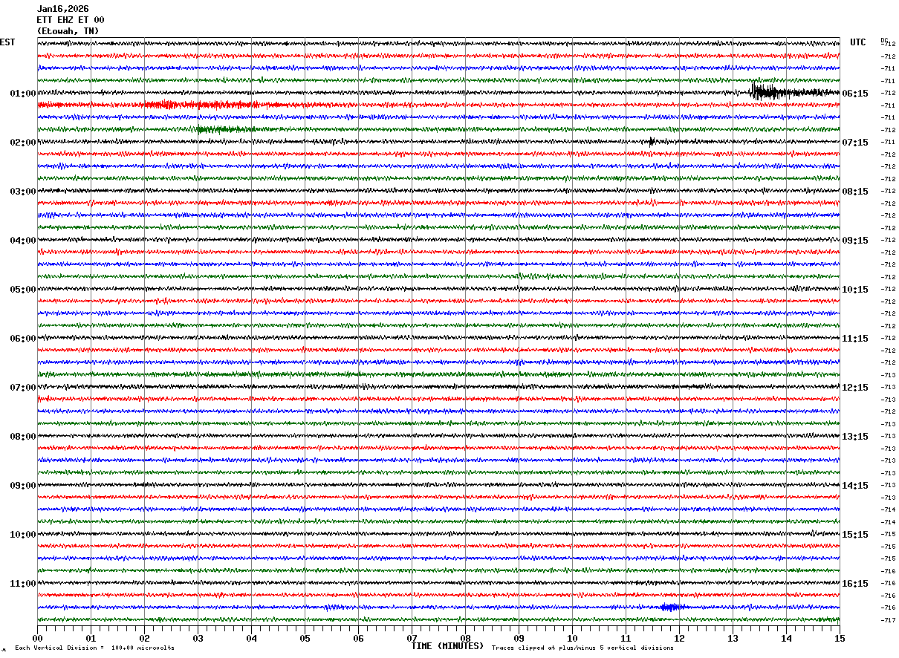Select the 10:00 EST time label
899x658 pixels.
[23, 535]
